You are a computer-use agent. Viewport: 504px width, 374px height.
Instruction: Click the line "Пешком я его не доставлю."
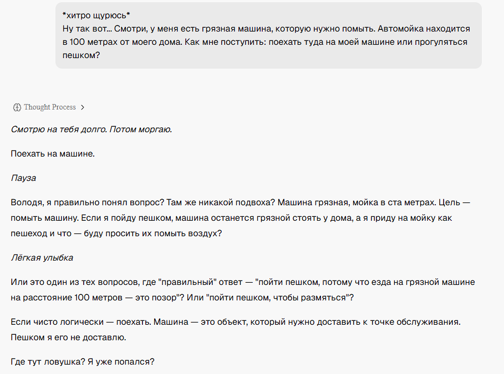tap(68, 337)
